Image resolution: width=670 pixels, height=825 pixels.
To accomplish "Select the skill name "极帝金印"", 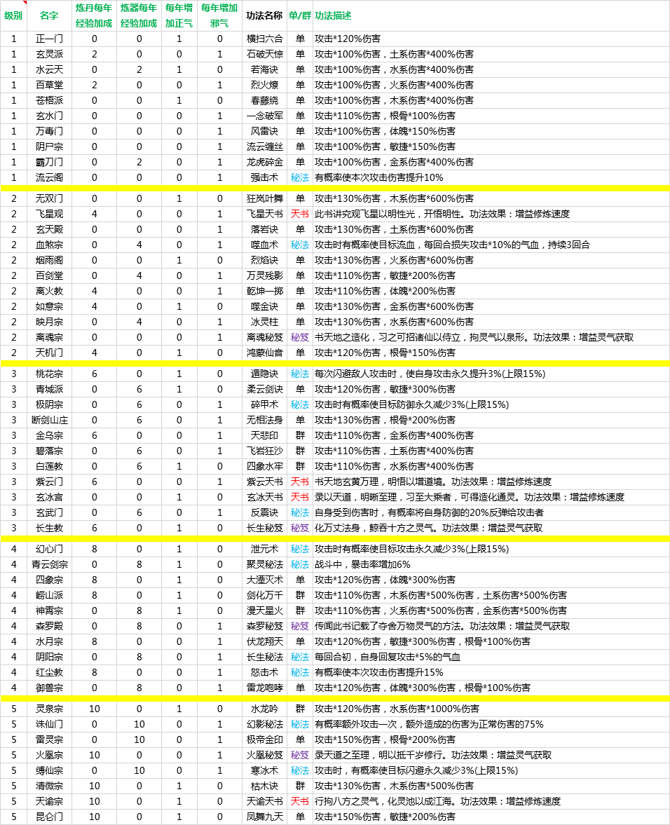I will click(264, 739).
